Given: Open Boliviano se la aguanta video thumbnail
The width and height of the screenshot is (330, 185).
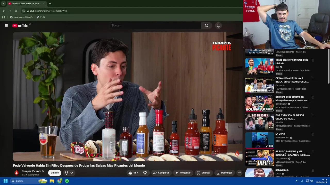Looking at the screenshot, I should tap(259, 103).
